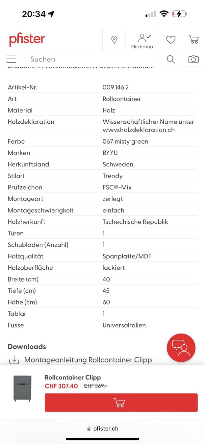
Task: Open the shopping cart in the header
Action: tap(193, 39)
